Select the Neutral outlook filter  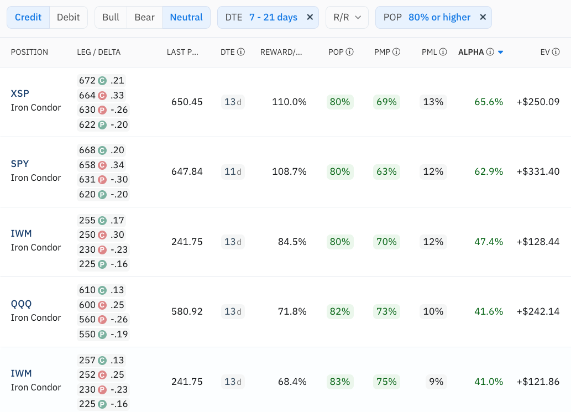(186, 17)
